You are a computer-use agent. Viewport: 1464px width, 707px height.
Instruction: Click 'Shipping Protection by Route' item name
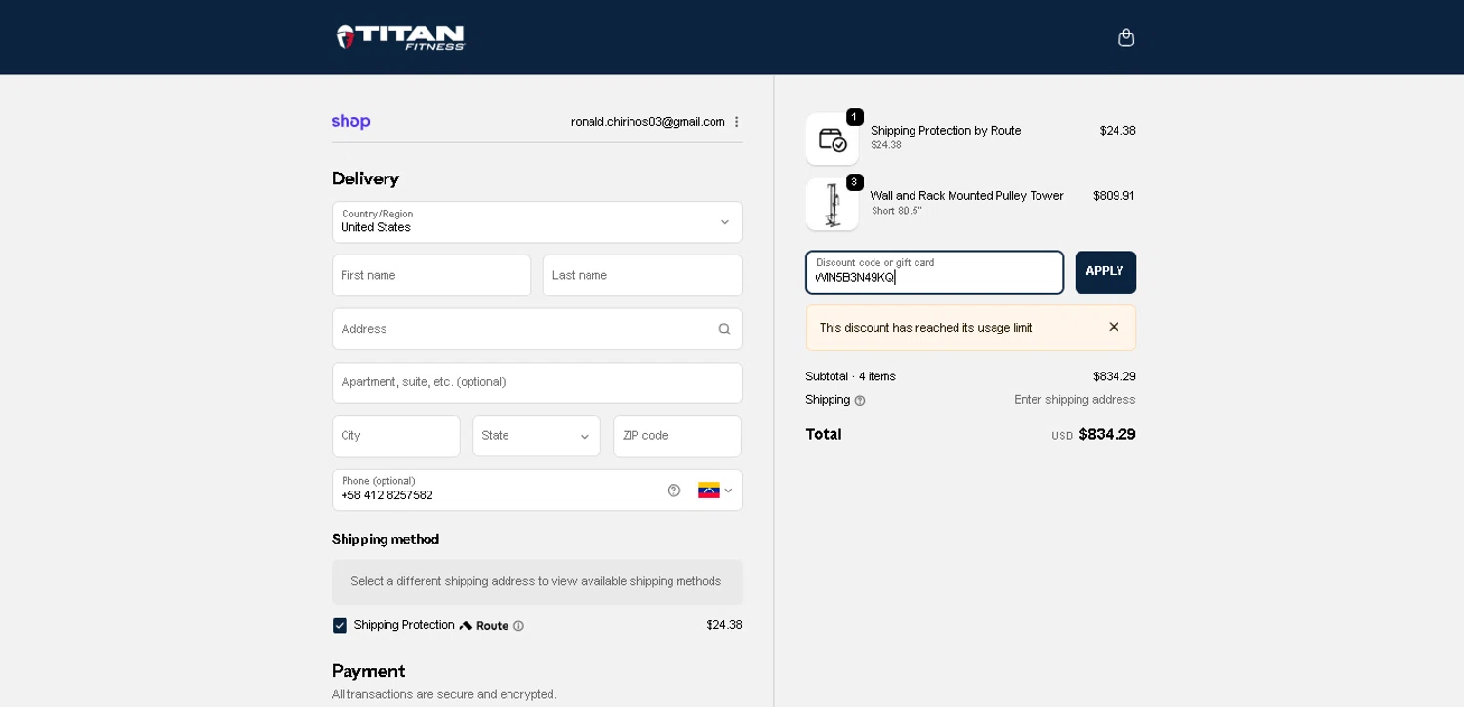(x=946, y=131)
